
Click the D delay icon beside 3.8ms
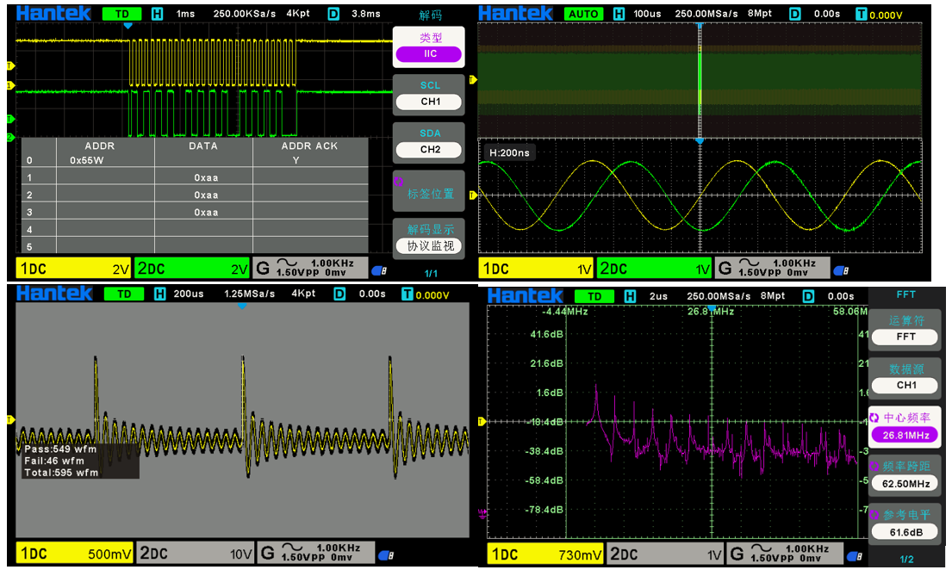332,15
